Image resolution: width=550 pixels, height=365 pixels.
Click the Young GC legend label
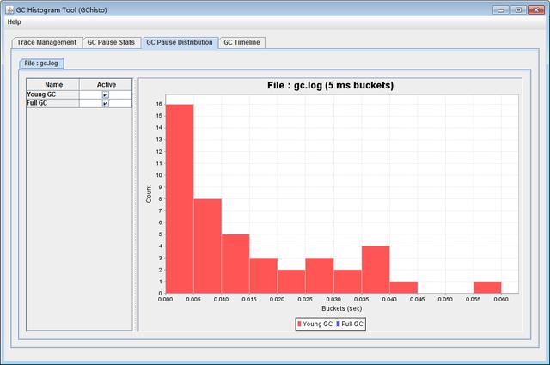(x=317, y=324)
